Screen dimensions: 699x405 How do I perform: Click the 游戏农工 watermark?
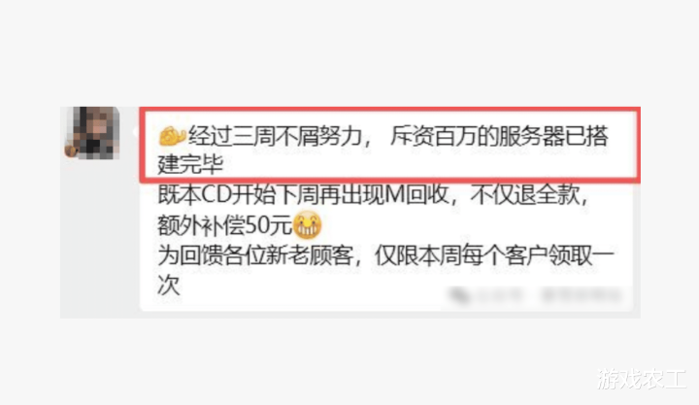coord(641,379)
